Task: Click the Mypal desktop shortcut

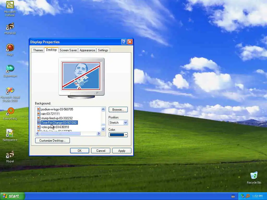Action: point(10,157)
